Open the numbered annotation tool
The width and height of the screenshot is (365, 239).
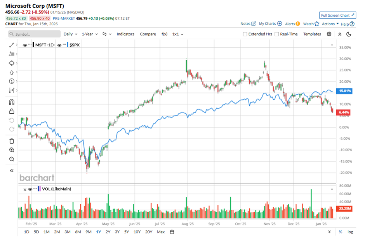click(x=11, y=81)
